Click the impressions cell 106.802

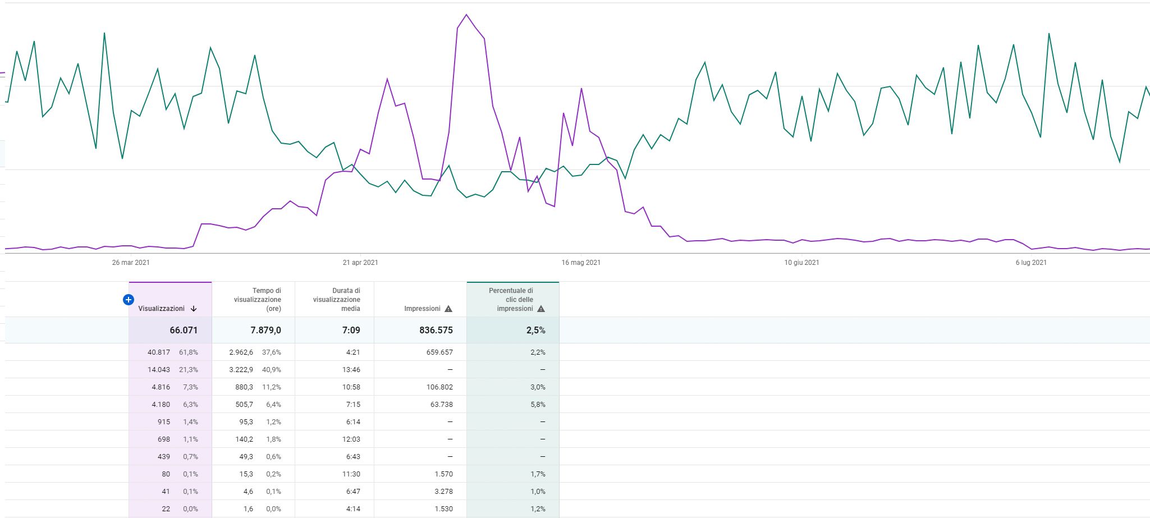[x=439, y=387]
